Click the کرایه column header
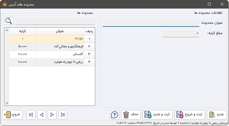 23,32
